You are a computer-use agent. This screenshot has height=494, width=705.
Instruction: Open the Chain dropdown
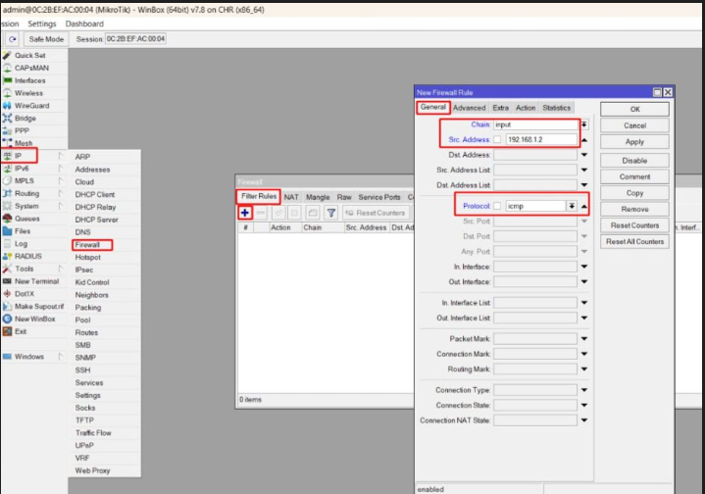pyautogui.click(x=584, y=124)
